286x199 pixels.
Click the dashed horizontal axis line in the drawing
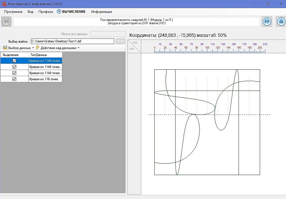click(210, 115)
